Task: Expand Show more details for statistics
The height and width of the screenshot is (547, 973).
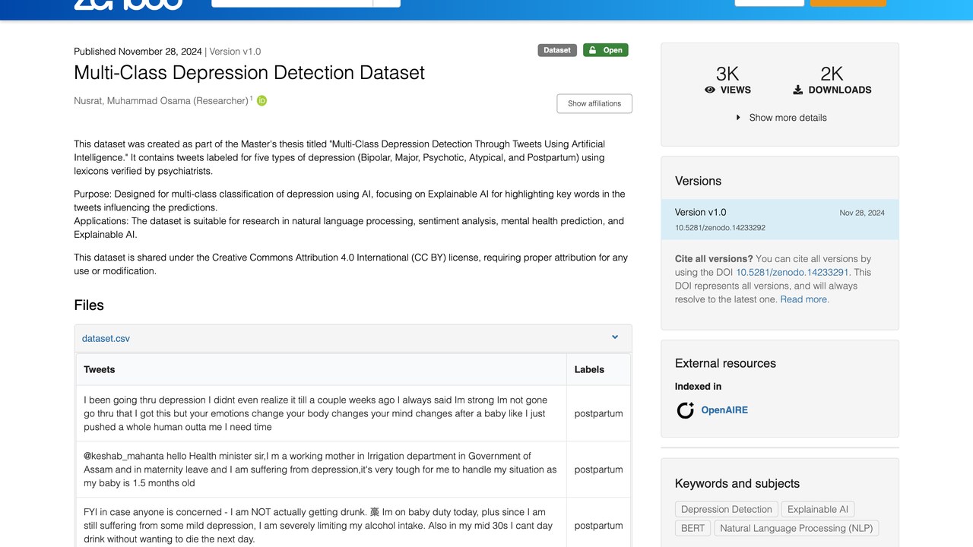Action: pyautogui.click(x=781, y=118)
